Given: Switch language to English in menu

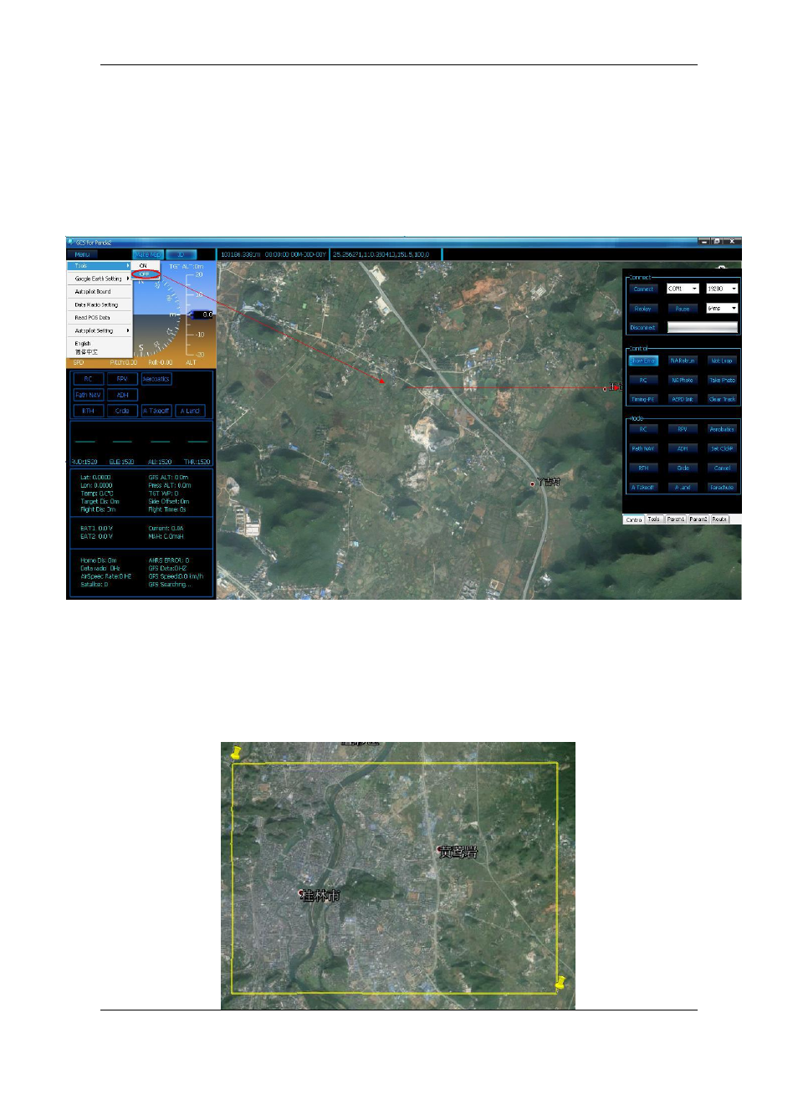Looking at the screenshot, I should coord(83,344).
